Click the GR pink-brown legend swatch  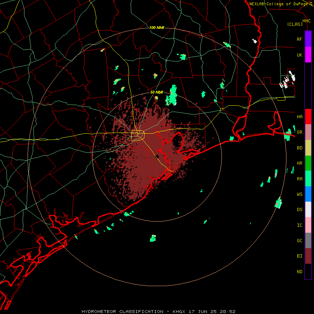308,132
